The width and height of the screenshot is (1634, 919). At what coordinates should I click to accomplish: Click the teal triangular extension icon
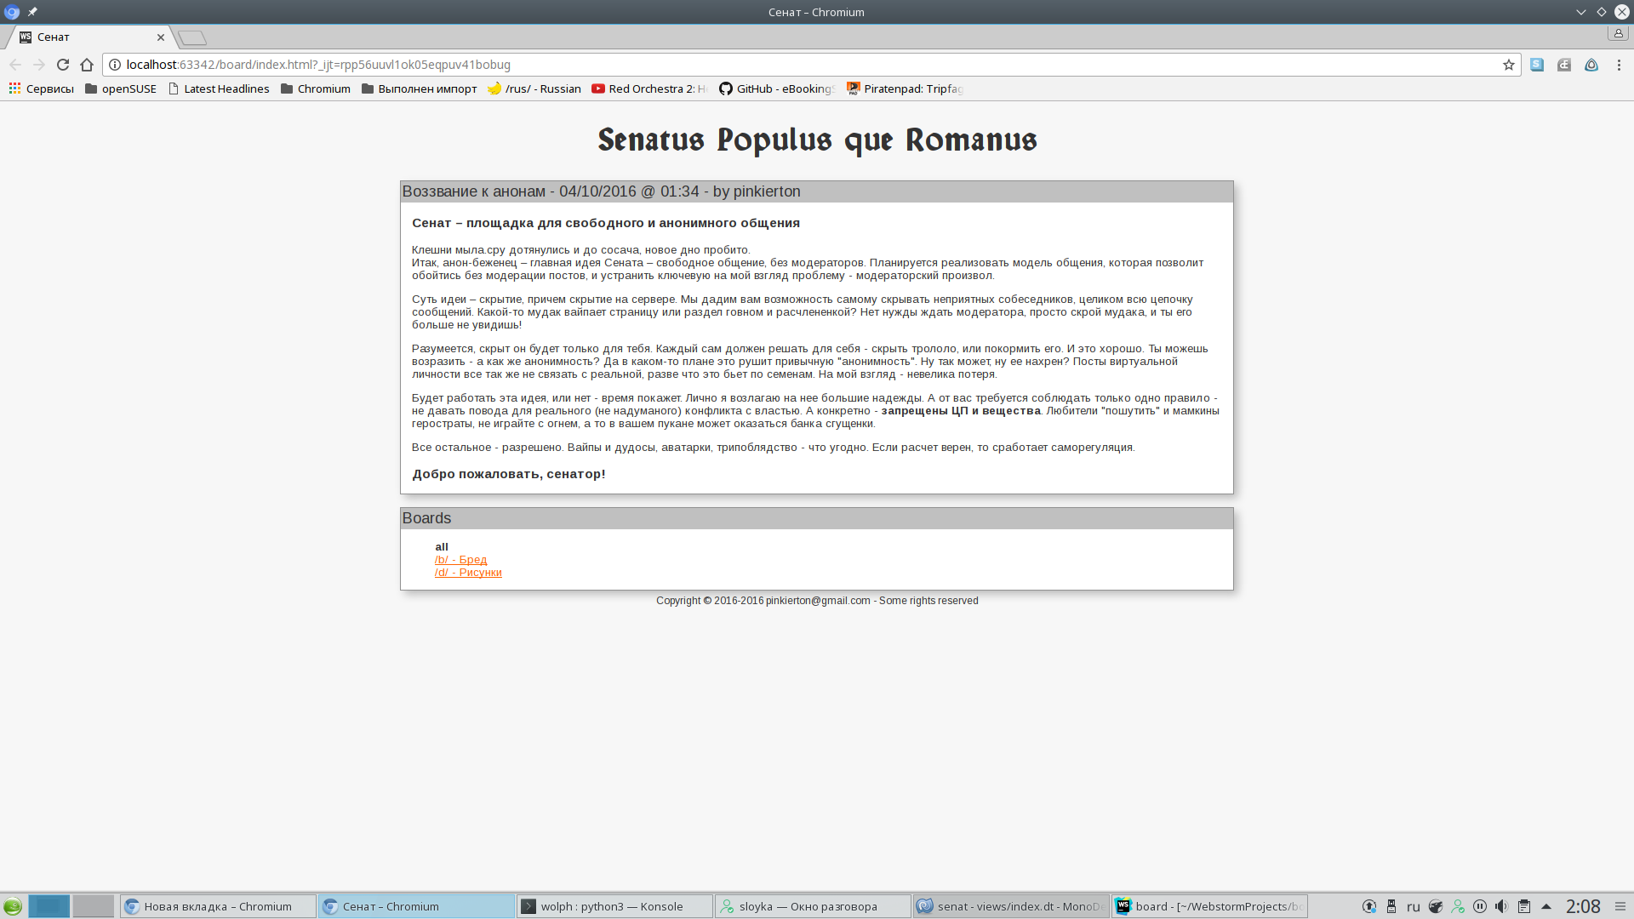[x=1591, y=65]
